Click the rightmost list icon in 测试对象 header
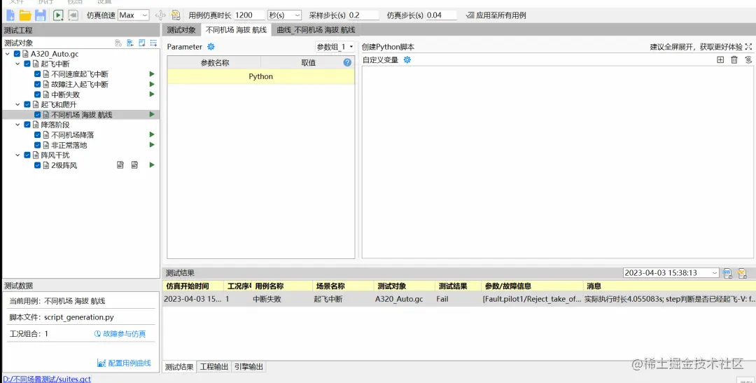 click(x=153, y=43)
